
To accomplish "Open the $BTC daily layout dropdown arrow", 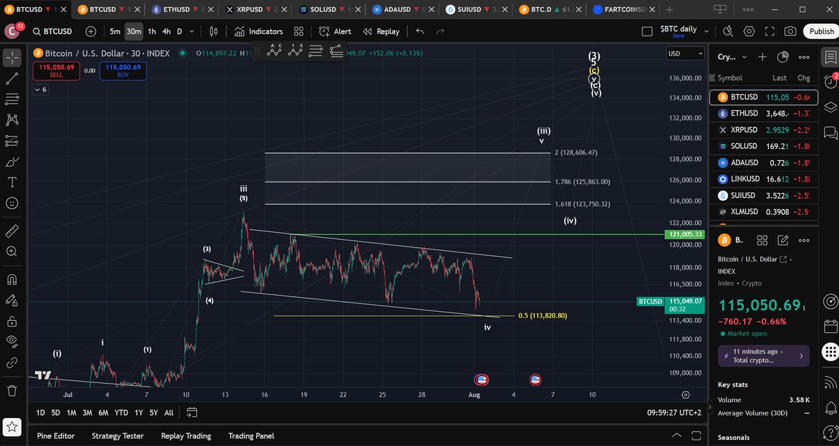I will coord(708,31).
